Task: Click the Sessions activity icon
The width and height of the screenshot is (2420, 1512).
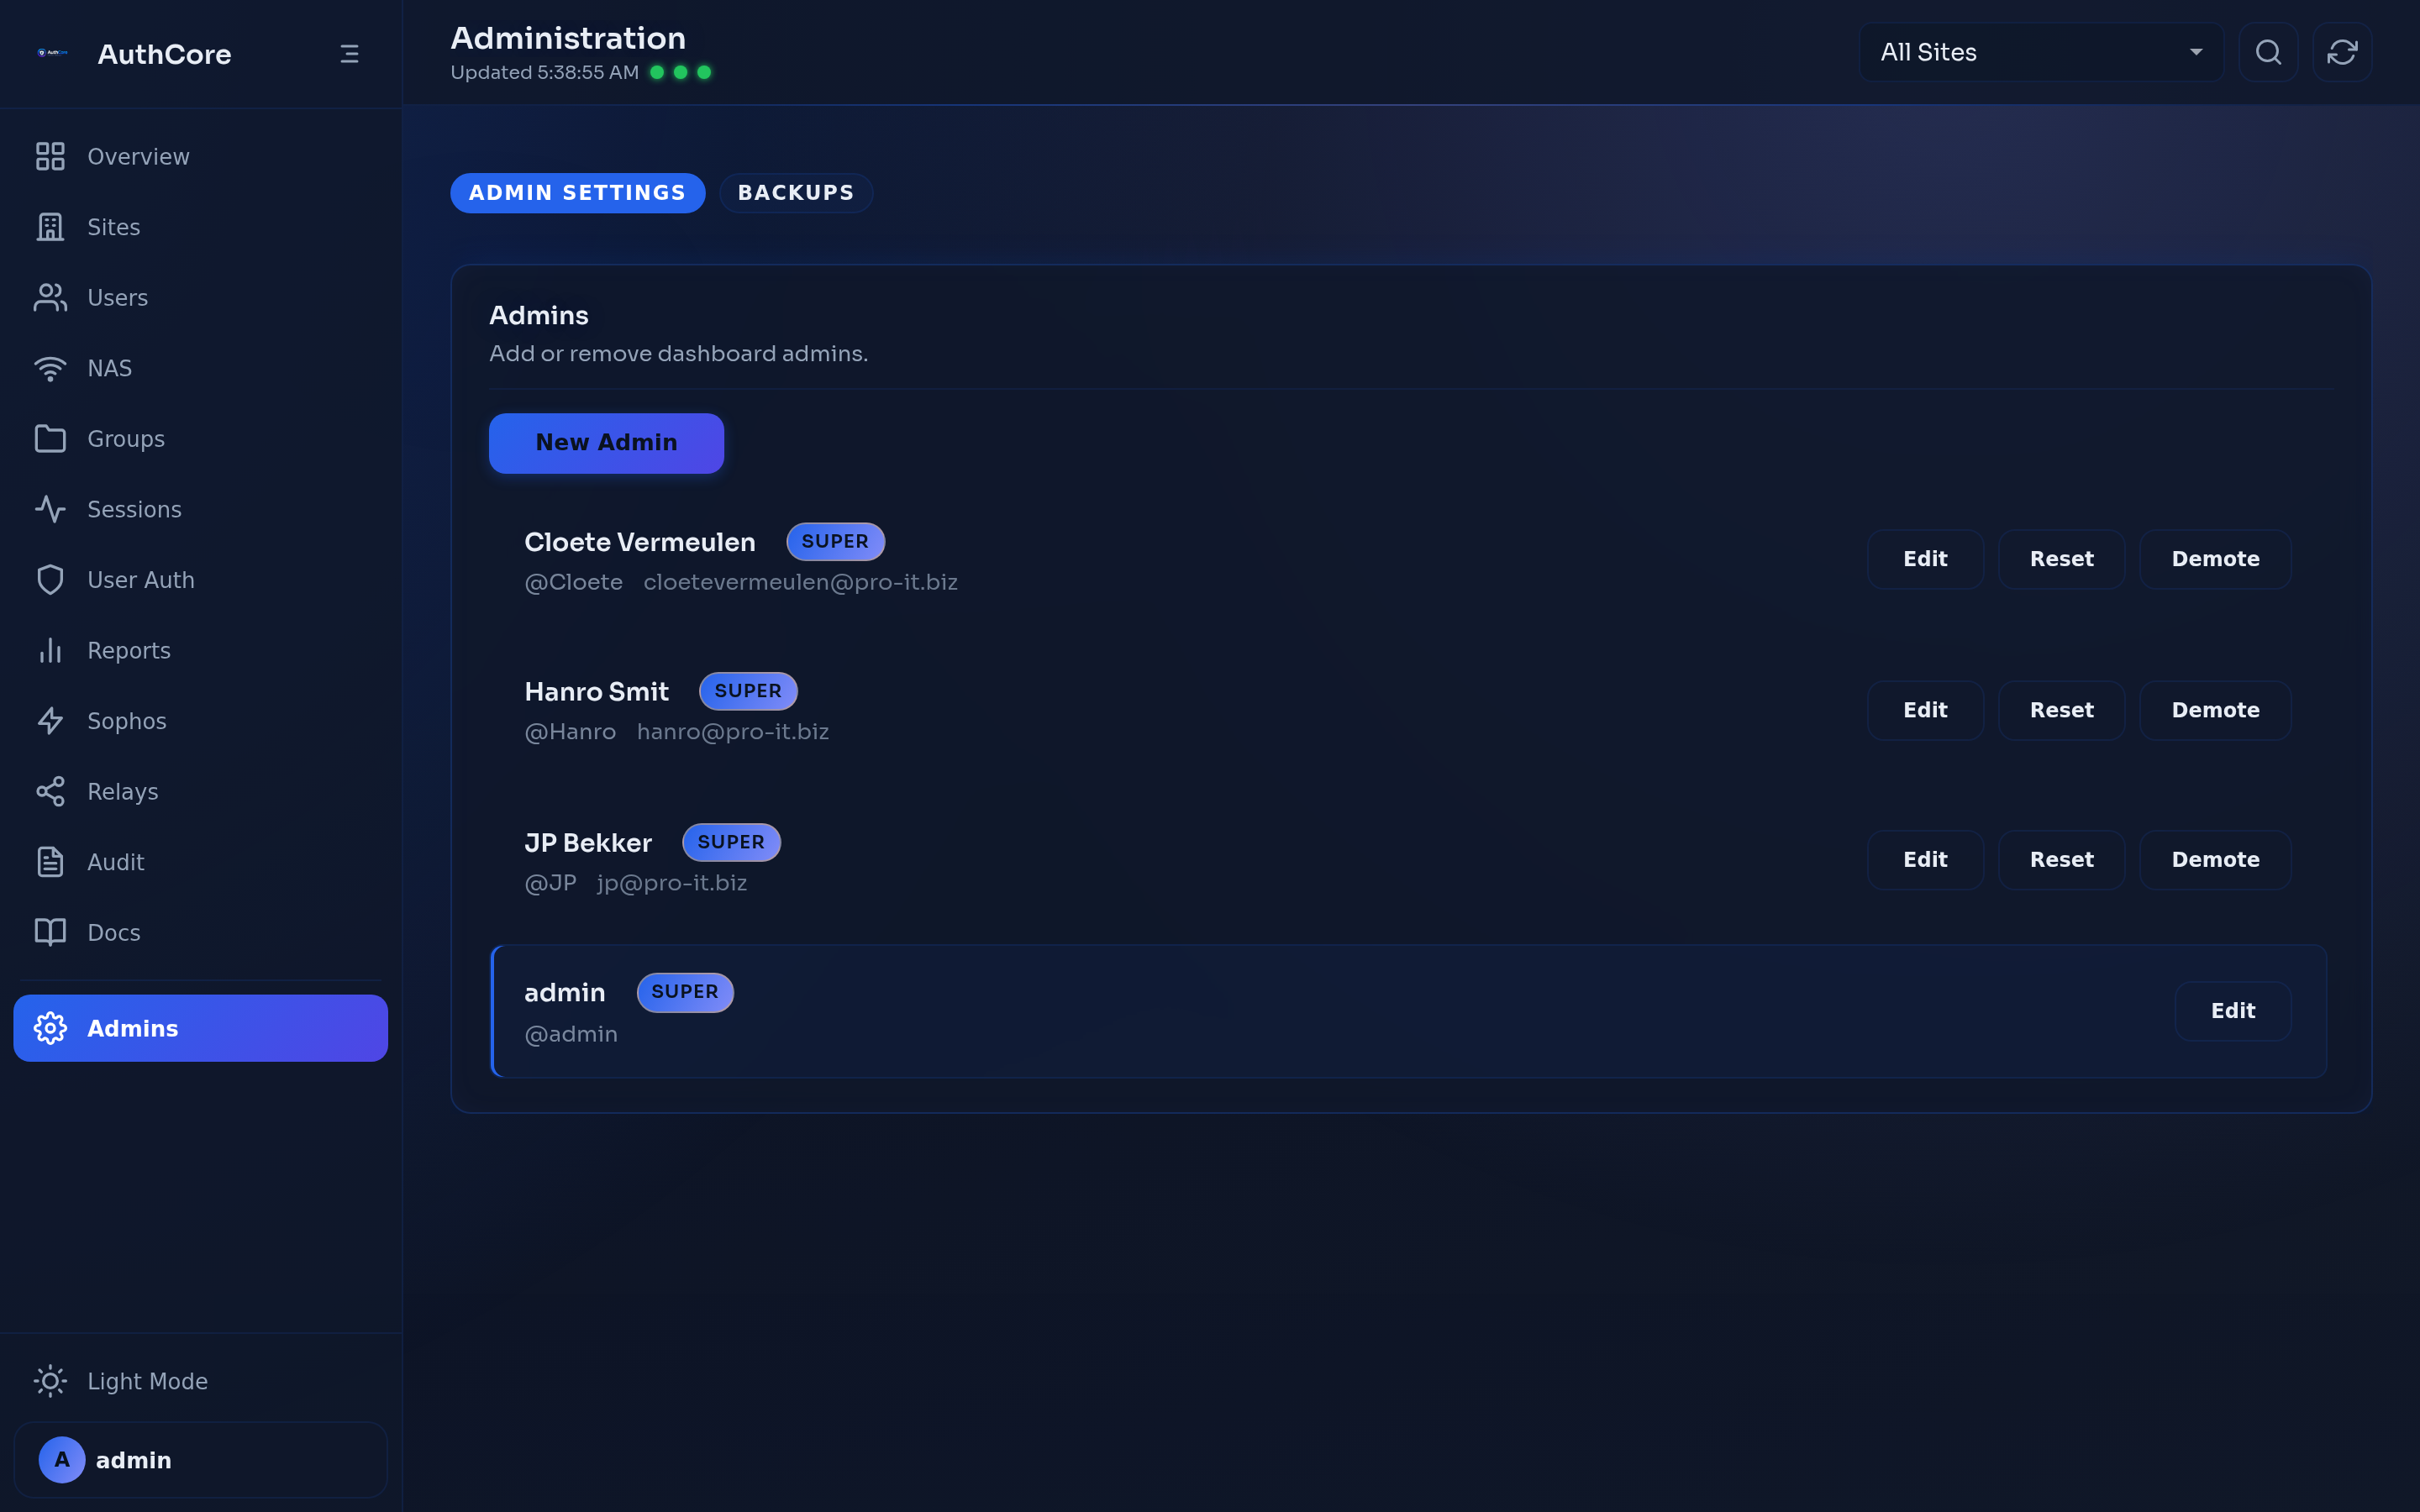Action: (51, 508)
